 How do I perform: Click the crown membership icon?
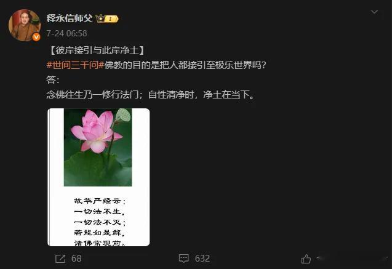point(100,18)
